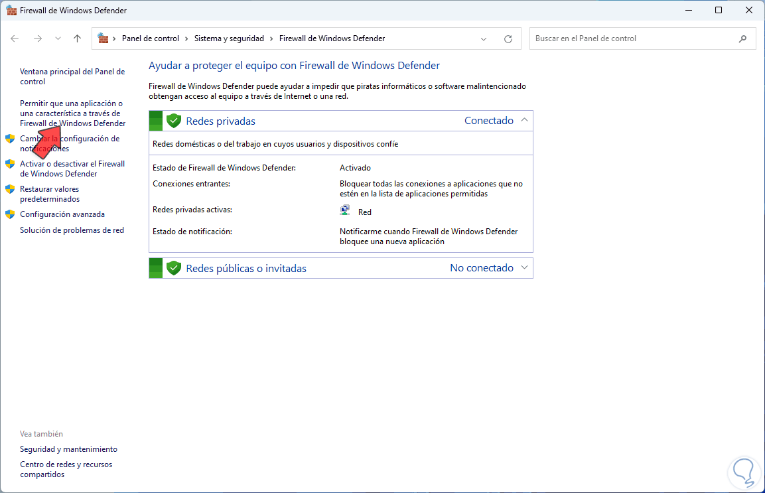Maximize the Firewall window
Screen dimensions: 765x493
click(719, 10)
